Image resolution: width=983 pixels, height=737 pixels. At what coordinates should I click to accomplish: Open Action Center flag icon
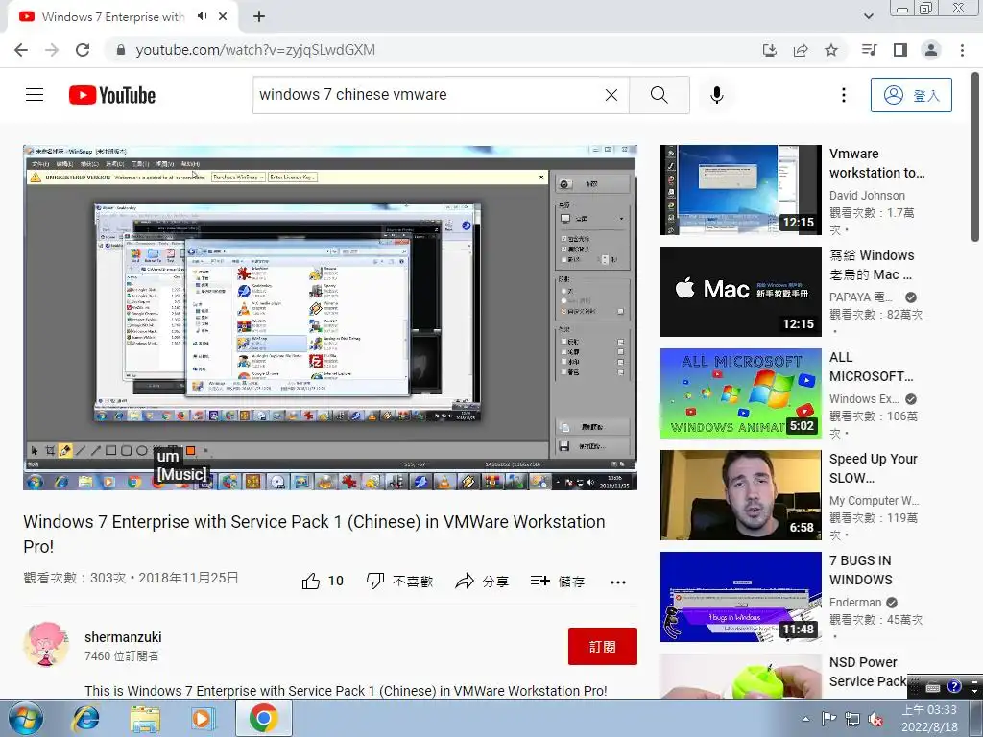click(x=828, y=719)
